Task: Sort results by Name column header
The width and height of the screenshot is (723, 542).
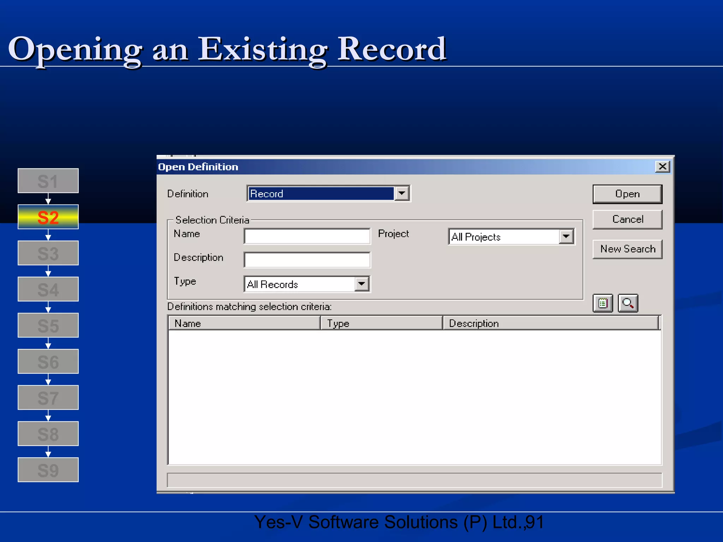Action: 244,323
